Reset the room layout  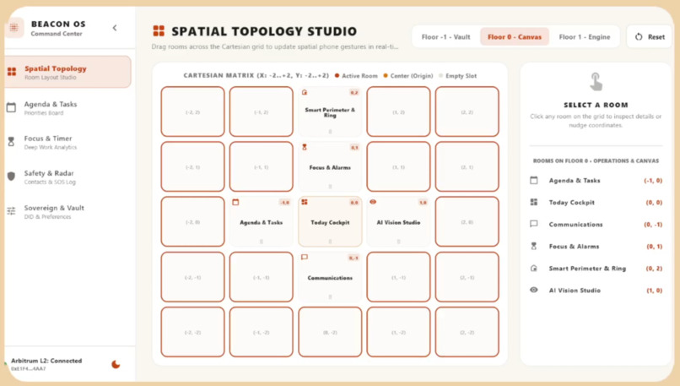coord(650,37)
